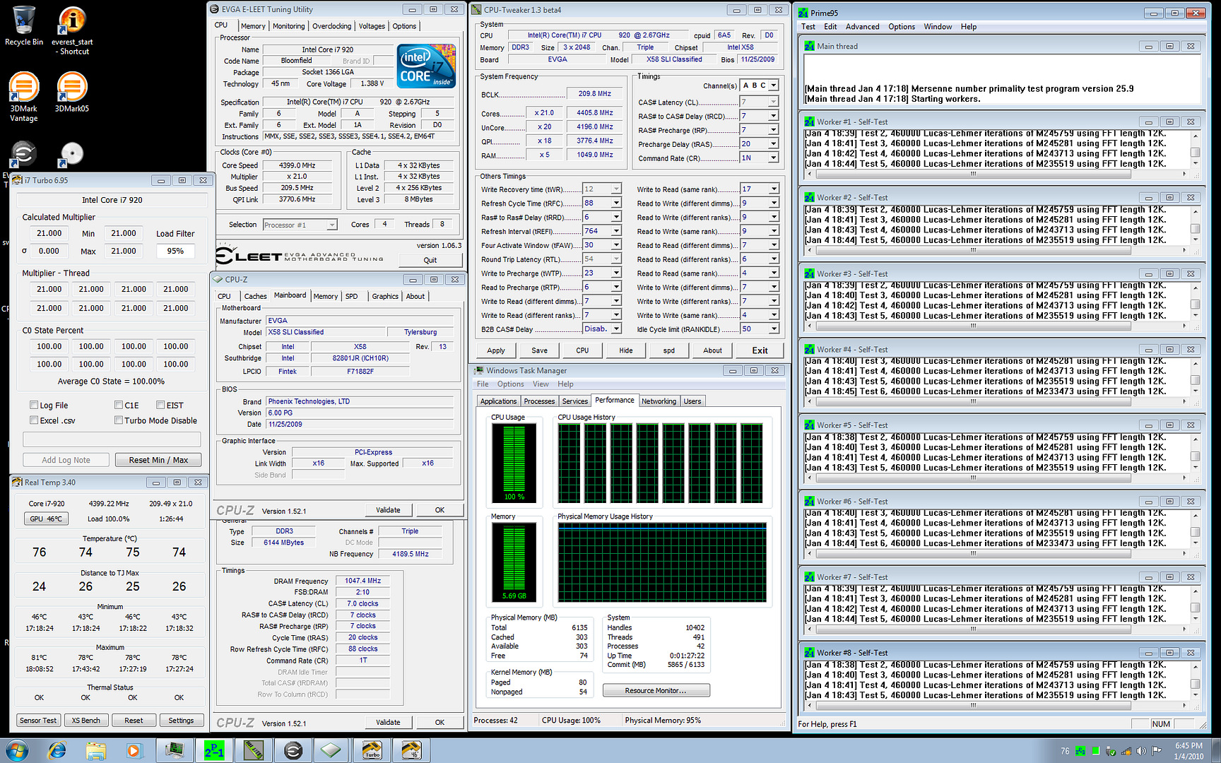
Task: Open the Channel(s) A B C dropdown
Action: coord(774,85)
